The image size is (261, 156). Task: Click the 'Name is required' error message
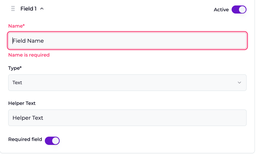pos(29,55)
